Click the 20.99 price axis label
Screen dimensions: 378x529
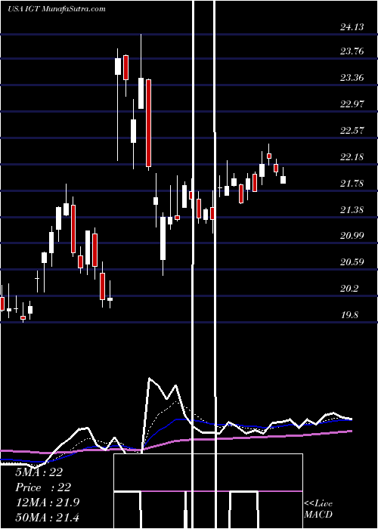click(352, 236)
